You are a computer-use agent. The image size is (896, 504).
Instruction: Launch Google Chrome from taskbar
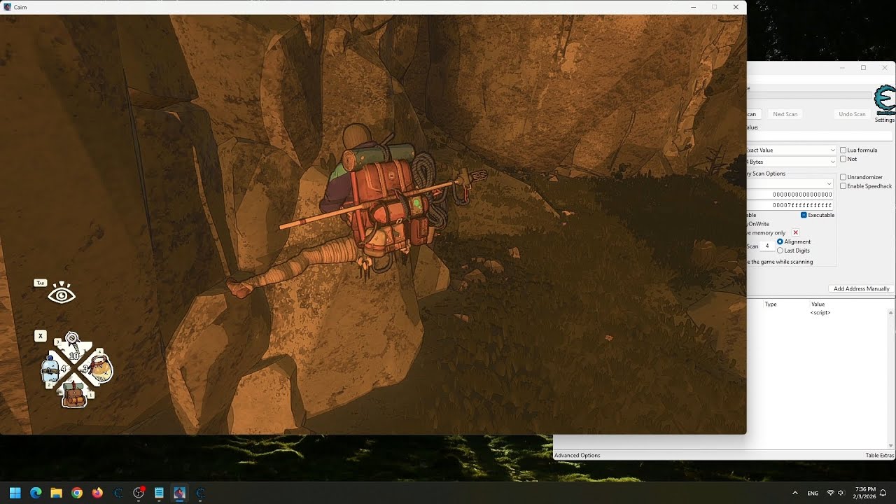coord(77,493)
